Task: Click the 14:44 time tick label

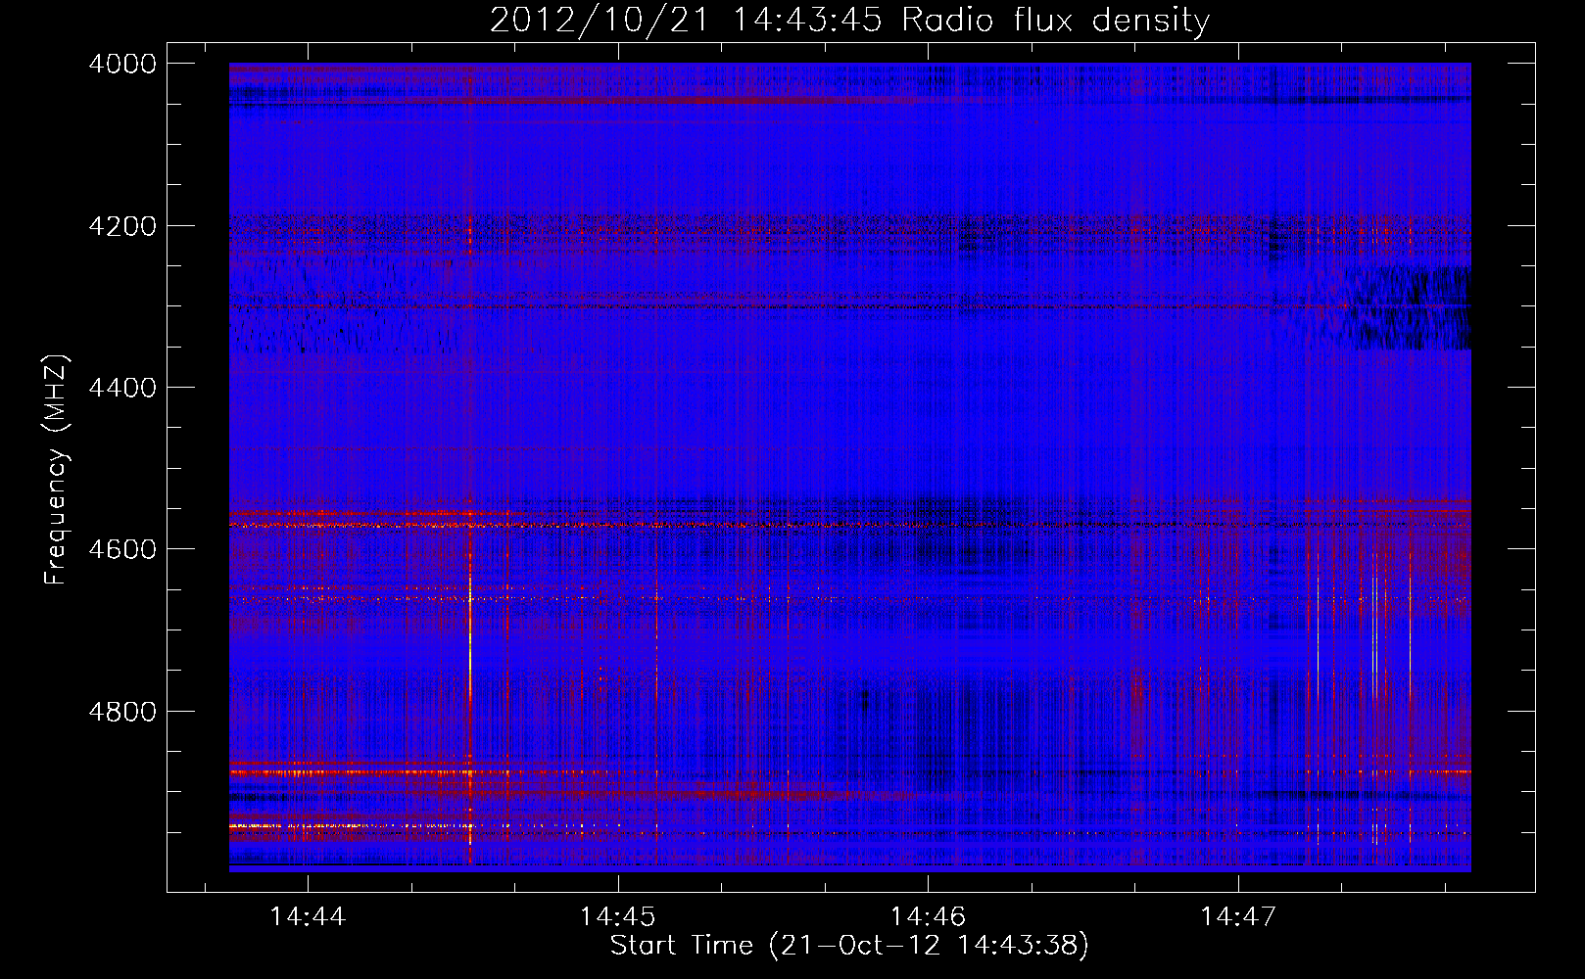Action: click(x=308, y=916)
